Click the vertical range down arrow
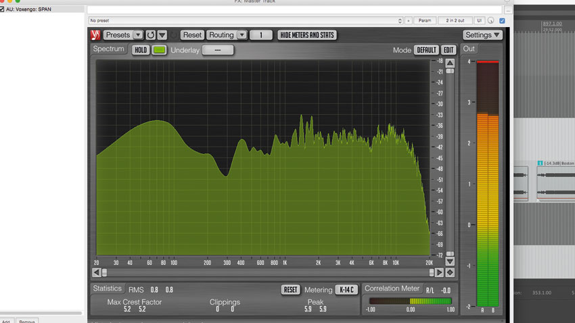This screenshot has height=323, width=575. point(450,261)
